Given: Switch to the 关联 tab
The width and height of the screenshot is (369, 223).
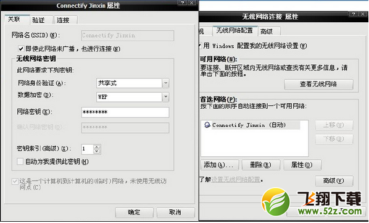Looking at the screenshot, I should [17, 20].
